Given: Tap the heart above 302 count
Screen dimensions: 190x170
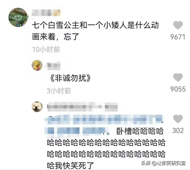Looking at the screenshot, I should (x=178, y=119).
